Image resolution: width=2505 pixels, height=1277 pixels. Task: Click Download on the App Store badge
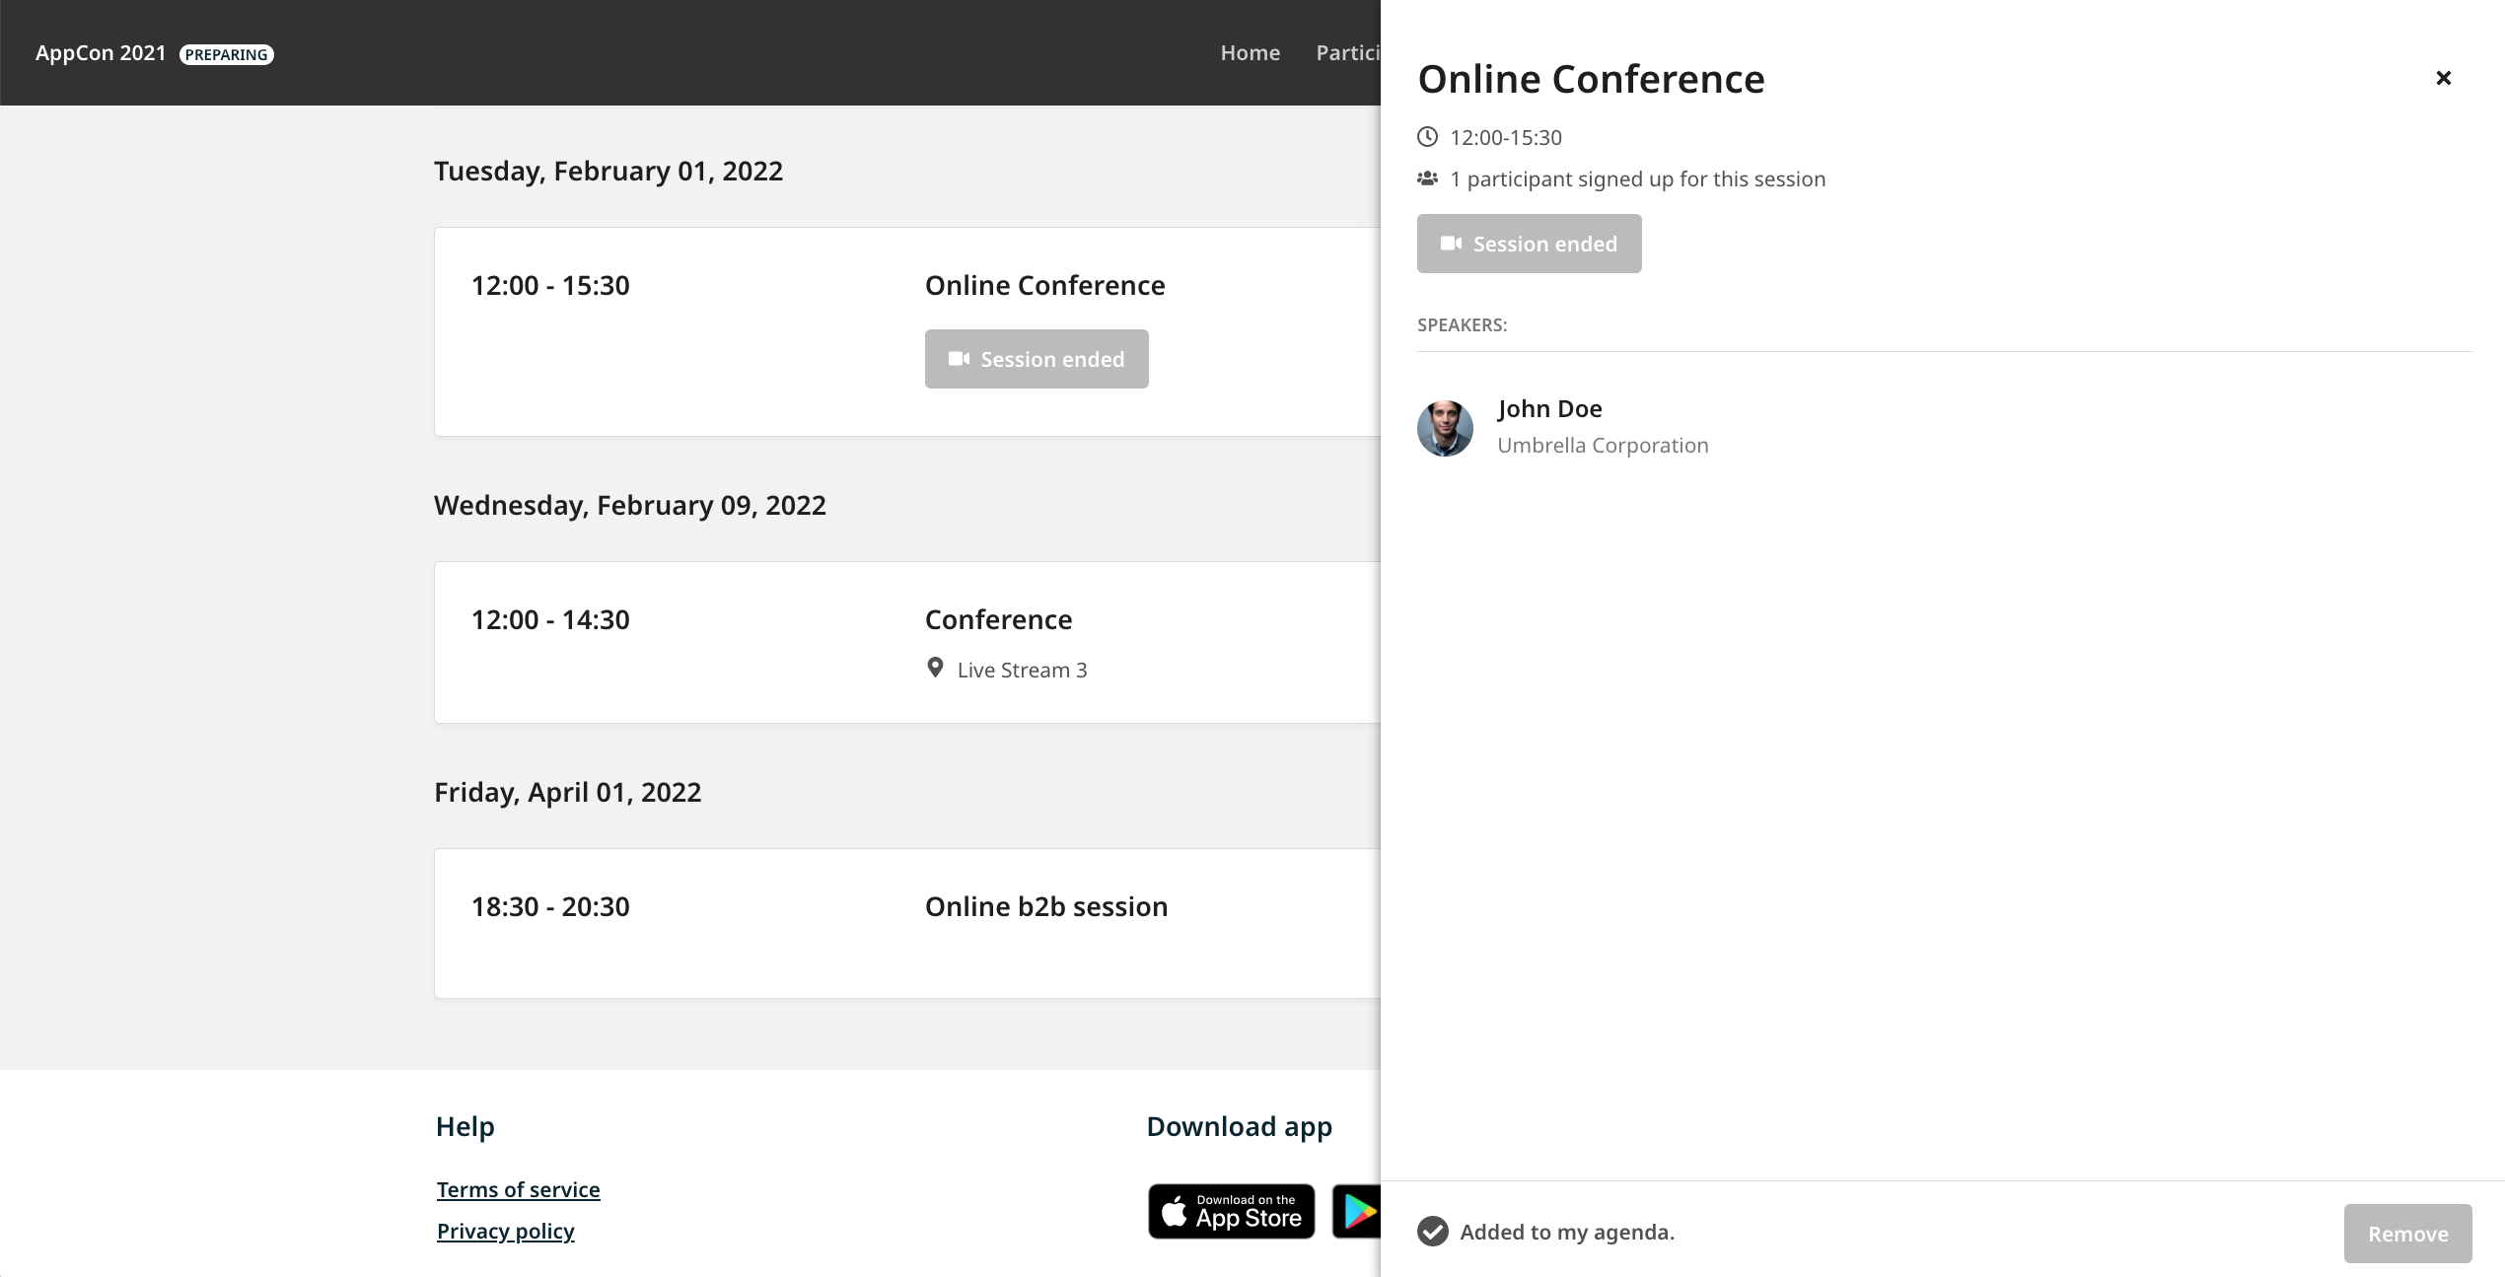pos(1231,1211)
